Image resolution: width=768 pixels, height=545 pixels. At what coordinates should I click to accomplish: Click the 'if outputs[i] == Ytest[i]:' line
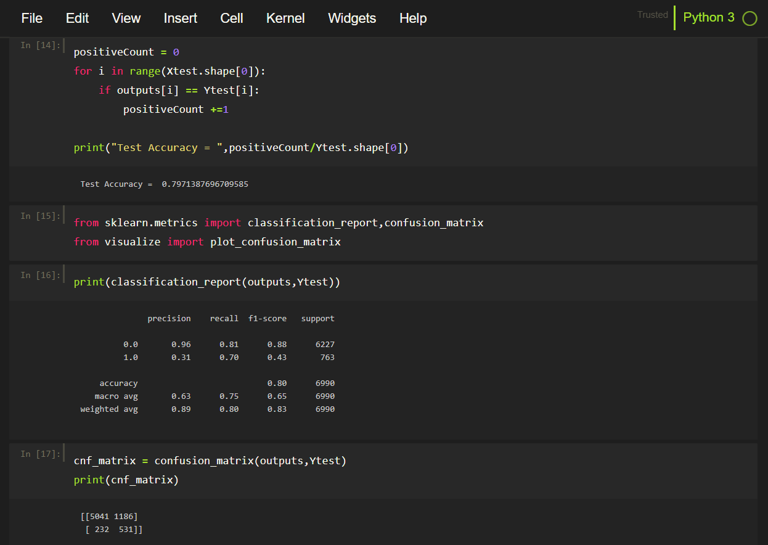coord(179,90)
